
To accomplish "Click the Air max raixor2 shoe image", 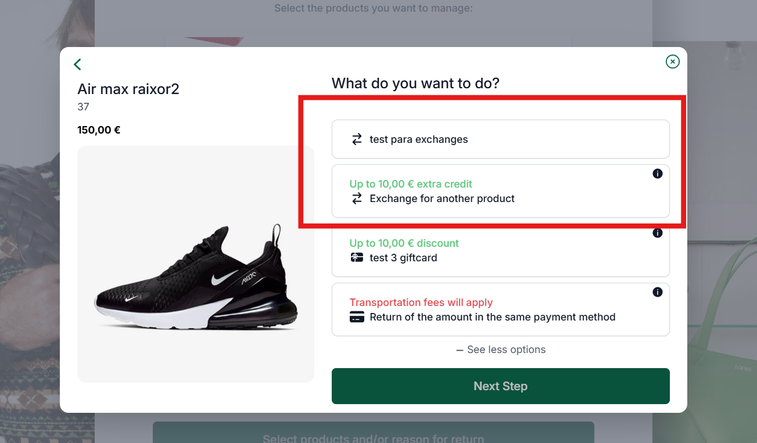I will click(x=196, y=264).
